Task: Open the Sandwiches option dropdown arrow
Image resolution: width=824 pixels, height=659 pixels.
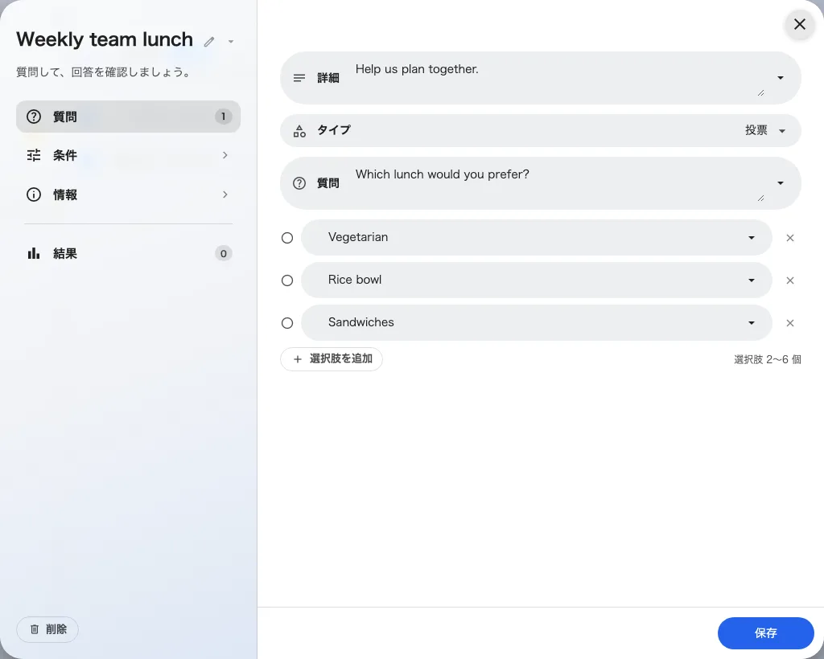Action: click(x=752, y=323)
